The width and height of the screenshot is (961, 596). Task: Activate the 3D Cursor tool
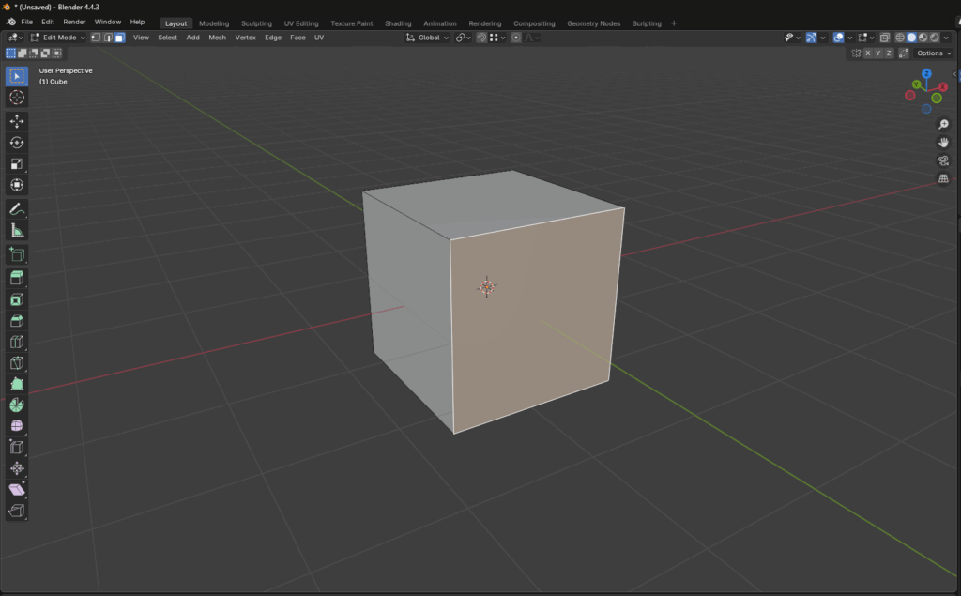coord(17,98)
